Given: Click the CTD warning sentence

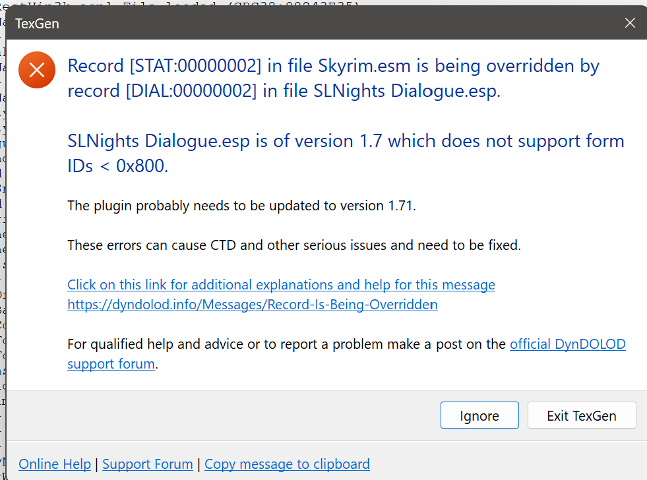Looking at the screenshot, I should pyautogui.click(x=294, y=245).
